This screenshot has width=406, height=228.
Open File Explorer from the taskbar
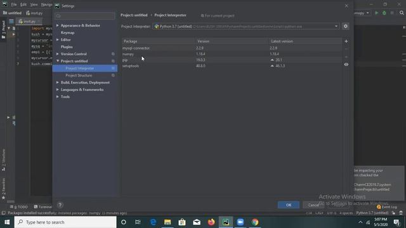167,222
